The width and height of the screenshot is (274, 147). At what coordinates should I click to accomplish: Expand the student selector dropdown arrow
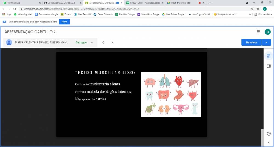pos(92,42)
